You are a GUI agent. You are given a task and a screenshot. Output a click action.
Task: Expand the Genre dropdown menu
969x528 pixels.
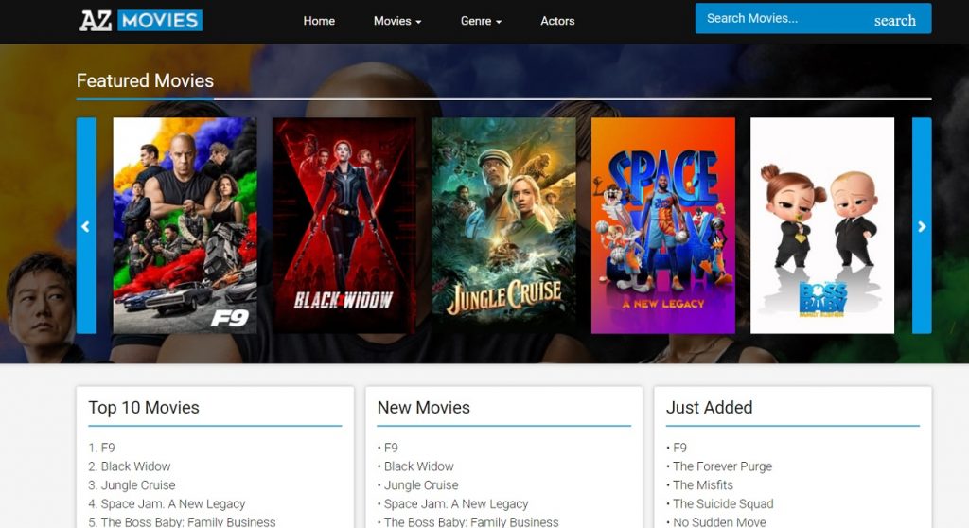pos(481,21)
